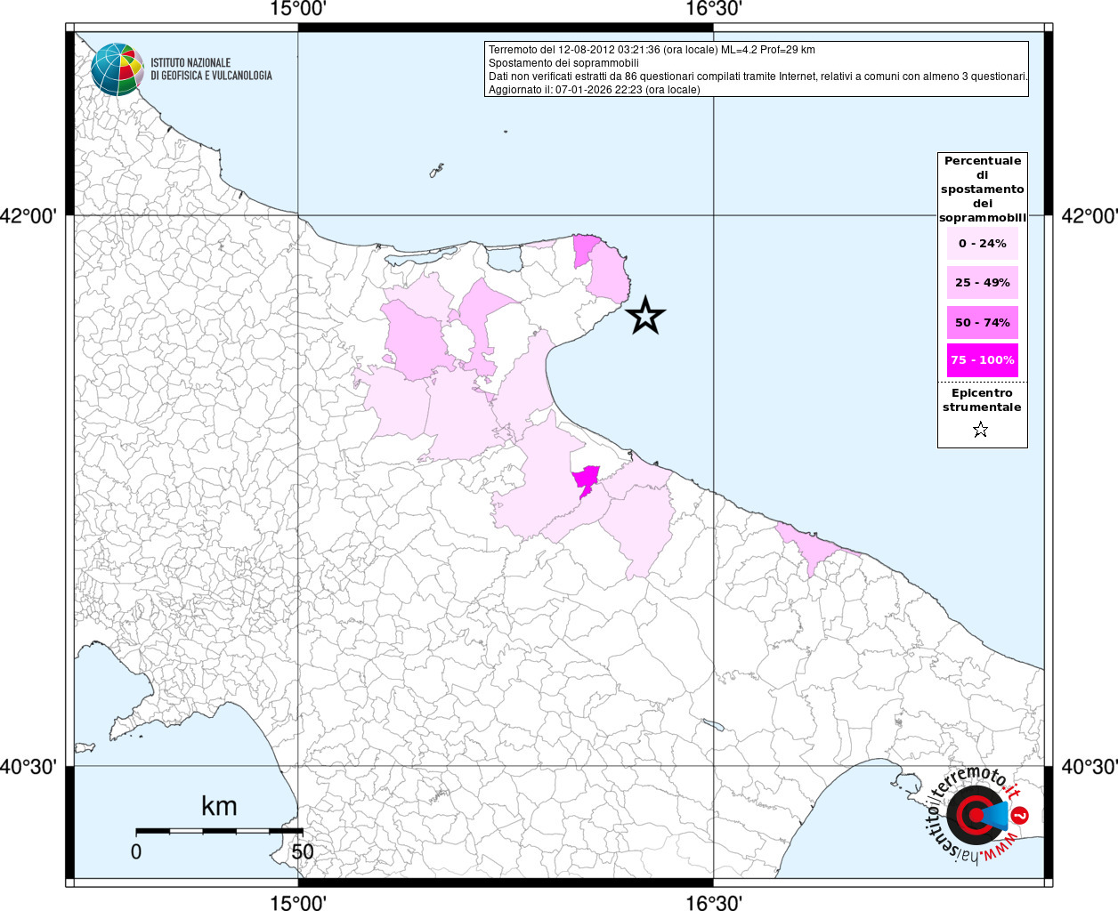
Task: Click the km scale bar
Action: pos(219,831)
